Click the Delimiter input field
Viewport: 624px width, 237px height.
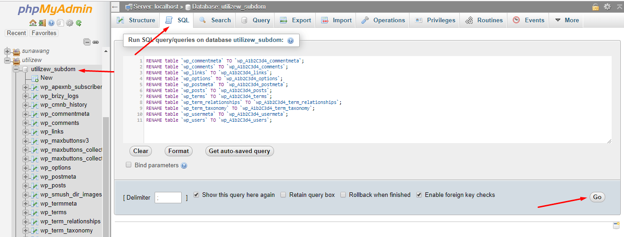[168, 197]
